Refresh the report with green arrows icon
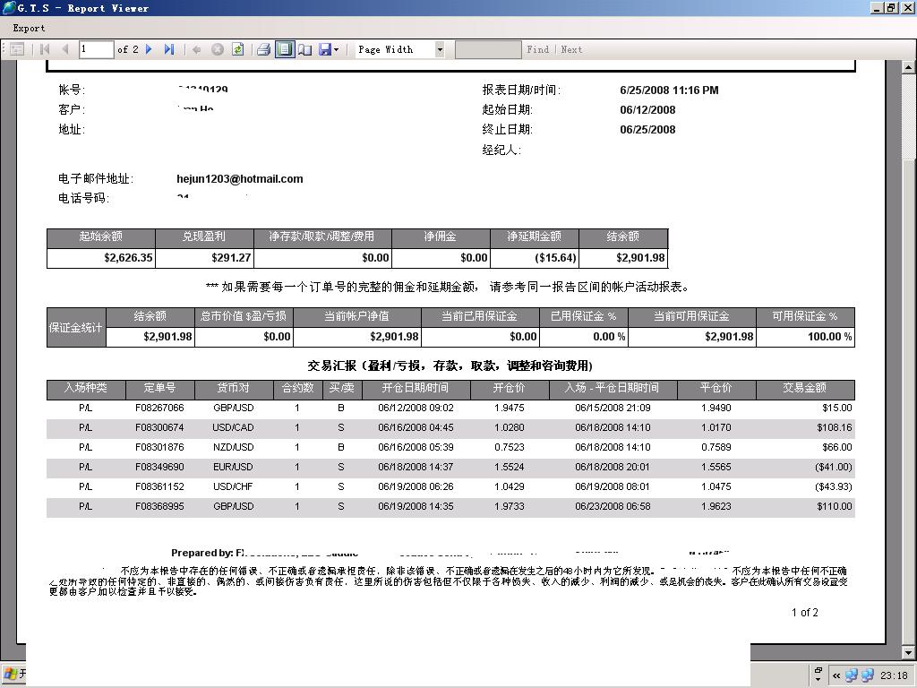 (x=238, y=50)
